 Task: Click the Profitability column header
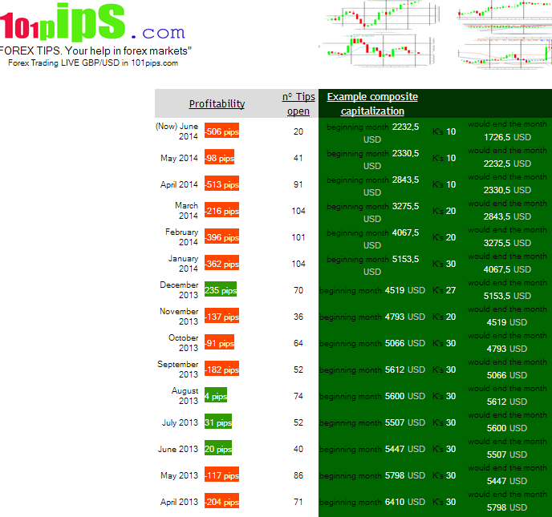pyautogui.click(x=217, y=103)
